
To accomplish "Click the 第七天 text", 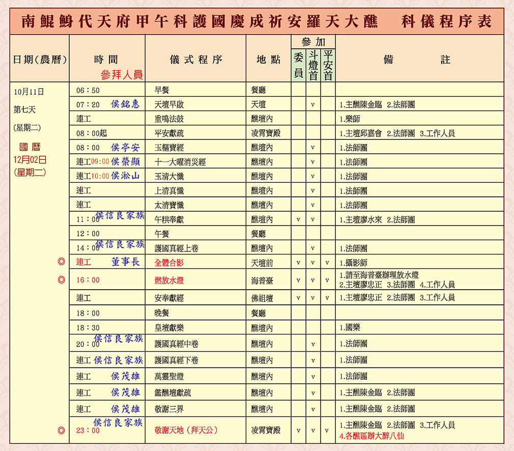I will (24, 109).
